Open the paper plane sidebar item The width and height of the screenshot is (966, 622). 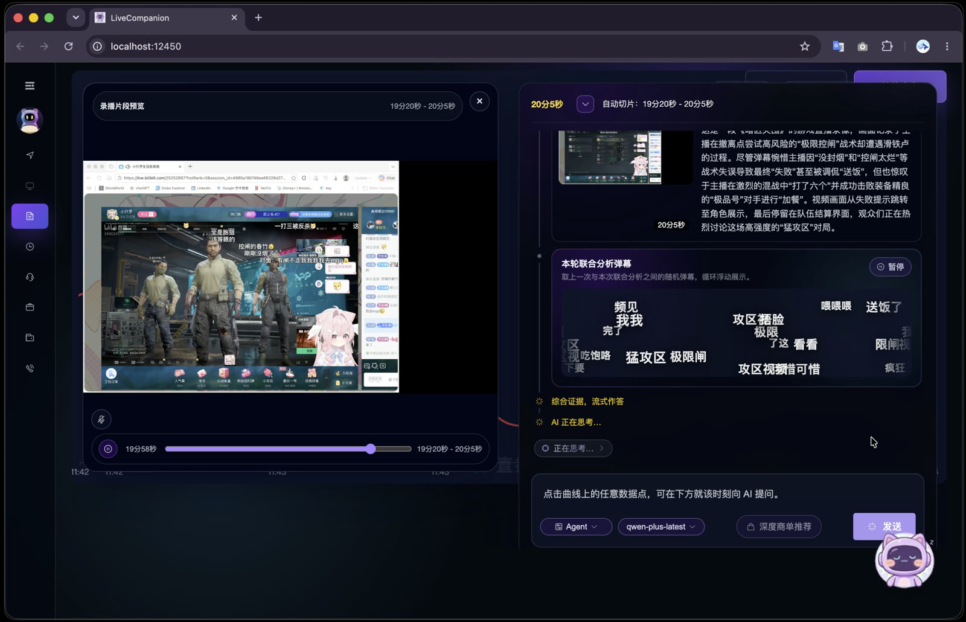30,155
